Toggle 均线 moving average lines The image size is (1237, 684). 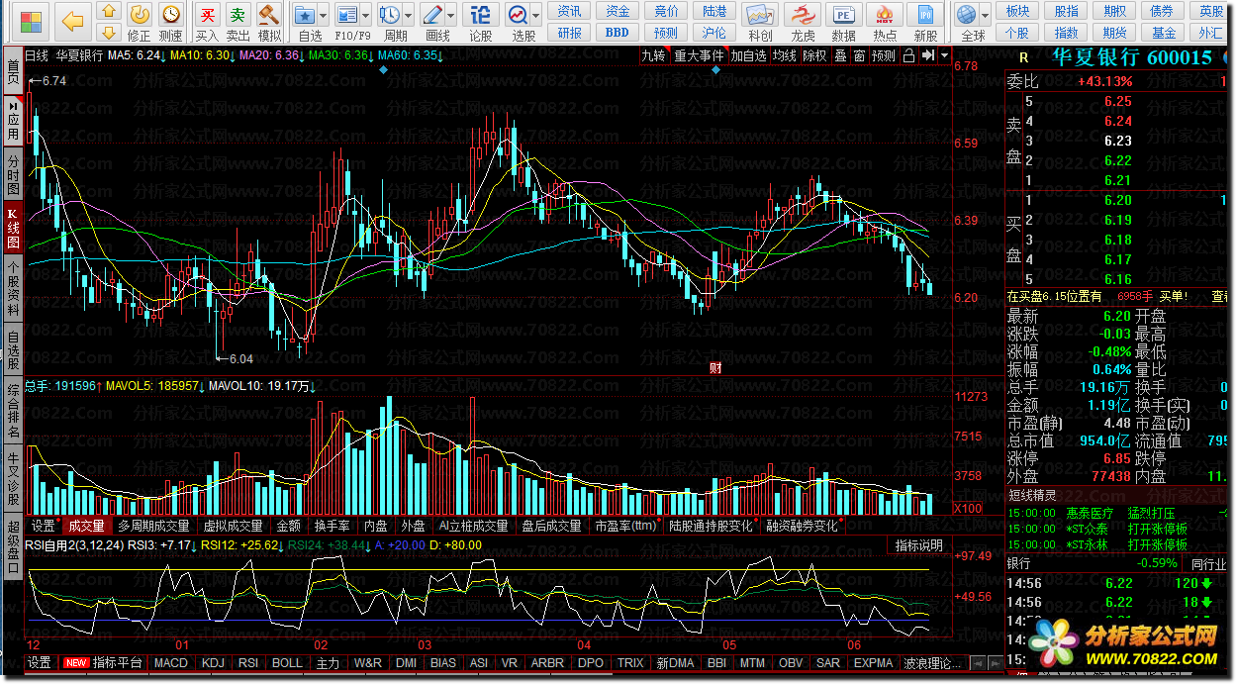[785, 56]
